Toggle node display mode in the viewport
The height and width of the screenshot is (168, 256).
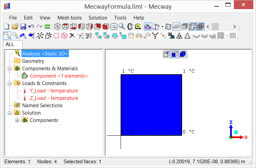[x=167, y=54]
